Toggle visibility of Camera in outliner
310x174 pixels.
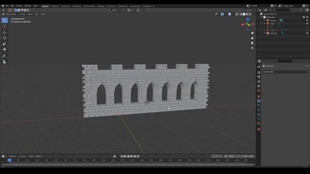click(x=307, y=20)
